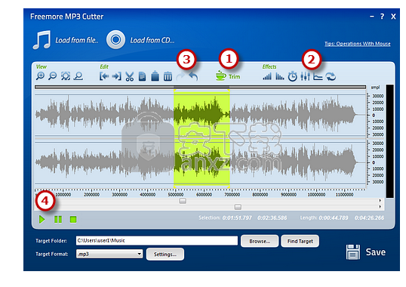Click the lower horizontal slider thumb
This screenshot has height=287, width=406.
coord(238,207)
